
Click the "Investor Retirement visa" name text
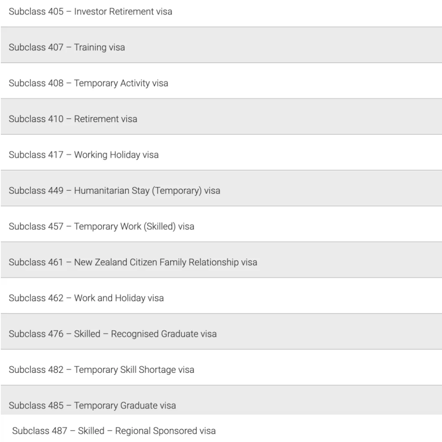pos(123,12)
